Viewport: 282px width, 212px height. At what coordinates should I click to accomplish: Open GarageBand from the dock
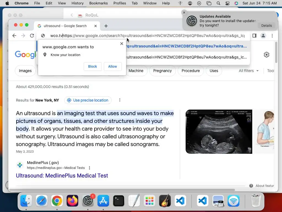click(165, 201)
